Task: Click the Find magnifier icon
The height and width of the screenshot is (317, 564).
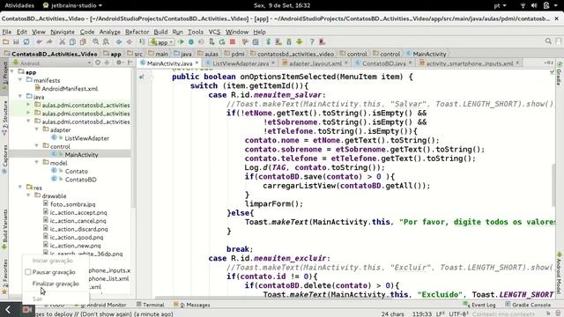Action: point(95,42)
